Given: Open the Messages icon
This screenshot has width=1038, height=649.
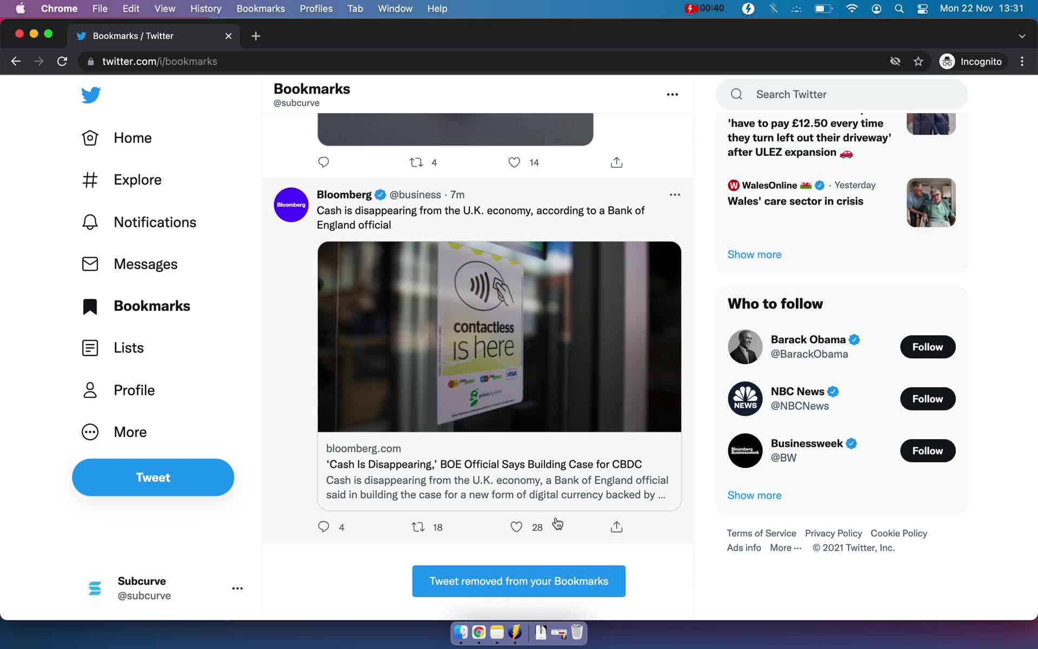Looking at the screenshot, I should [x=90, y=263].
